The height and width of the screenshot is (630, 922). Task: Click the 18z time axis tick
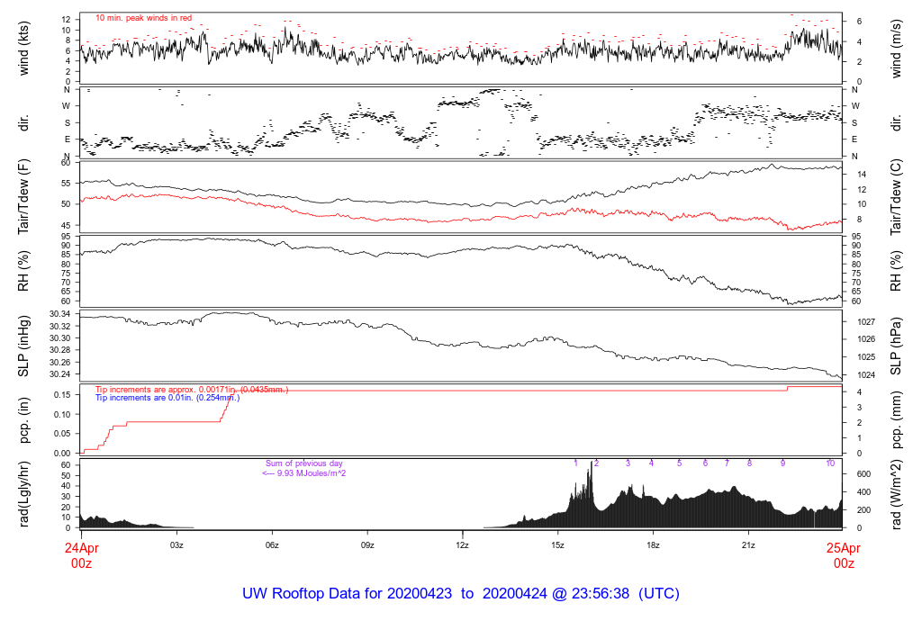(653, 545)
